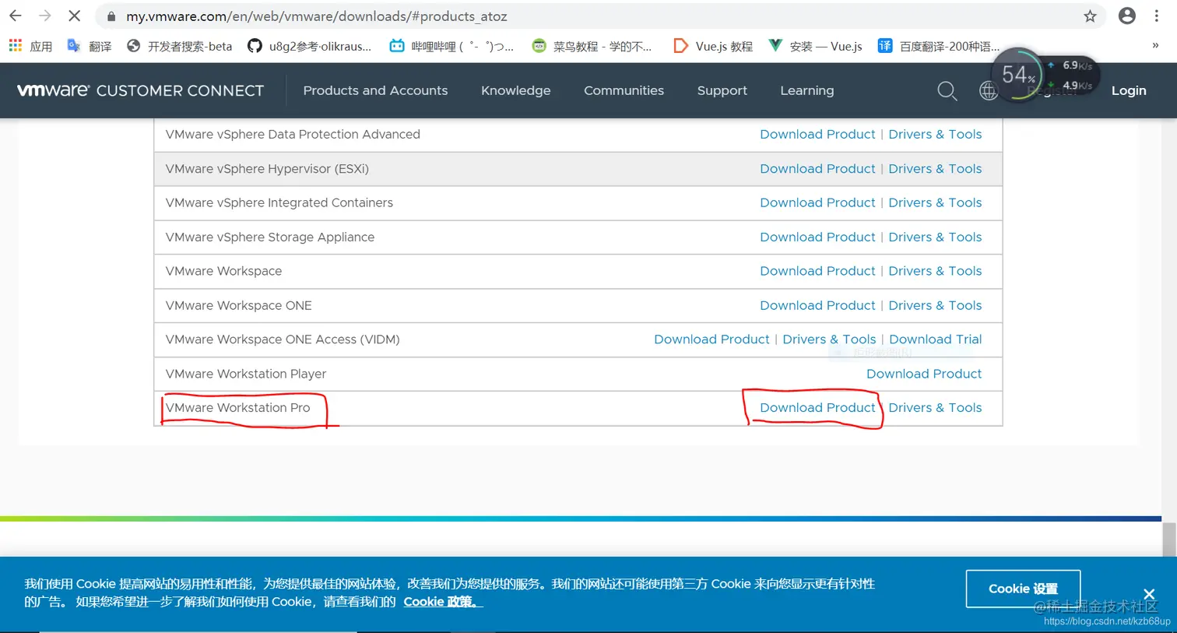Download Product for vSphere Storage Appliance
1177x633 pixels.
pos(817,237)
